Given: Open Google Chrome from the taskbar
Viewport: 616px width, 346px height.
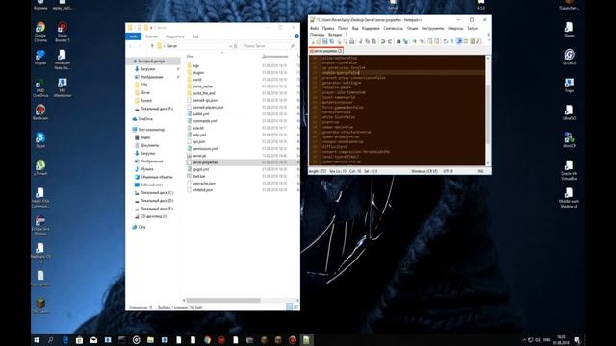Looking at the screenshot, I should click(x=207, y=339).
